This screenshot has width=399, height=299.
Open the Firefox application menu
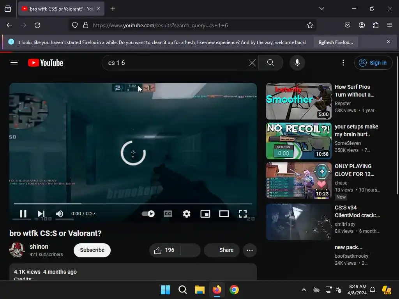[x=390, y=25]
